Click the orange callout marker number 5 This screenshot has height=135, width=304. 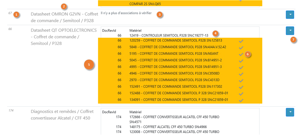point(89,65)
